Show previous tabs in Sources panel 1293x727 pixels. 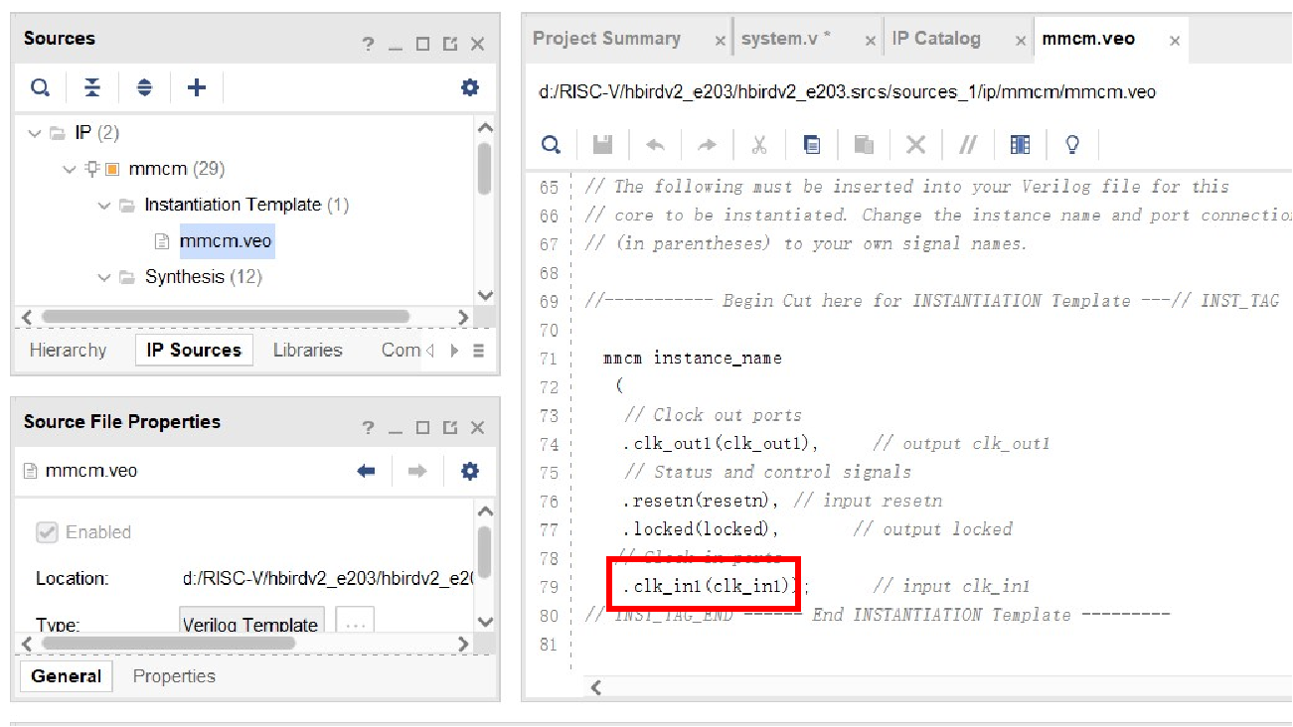click(430, 351)
